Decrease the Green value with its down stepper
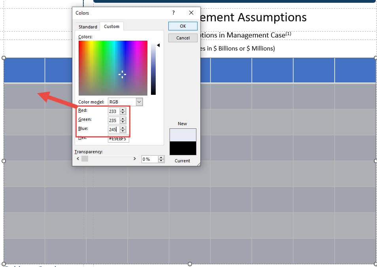This screenshot has height=267, width=377. (122, 121)
